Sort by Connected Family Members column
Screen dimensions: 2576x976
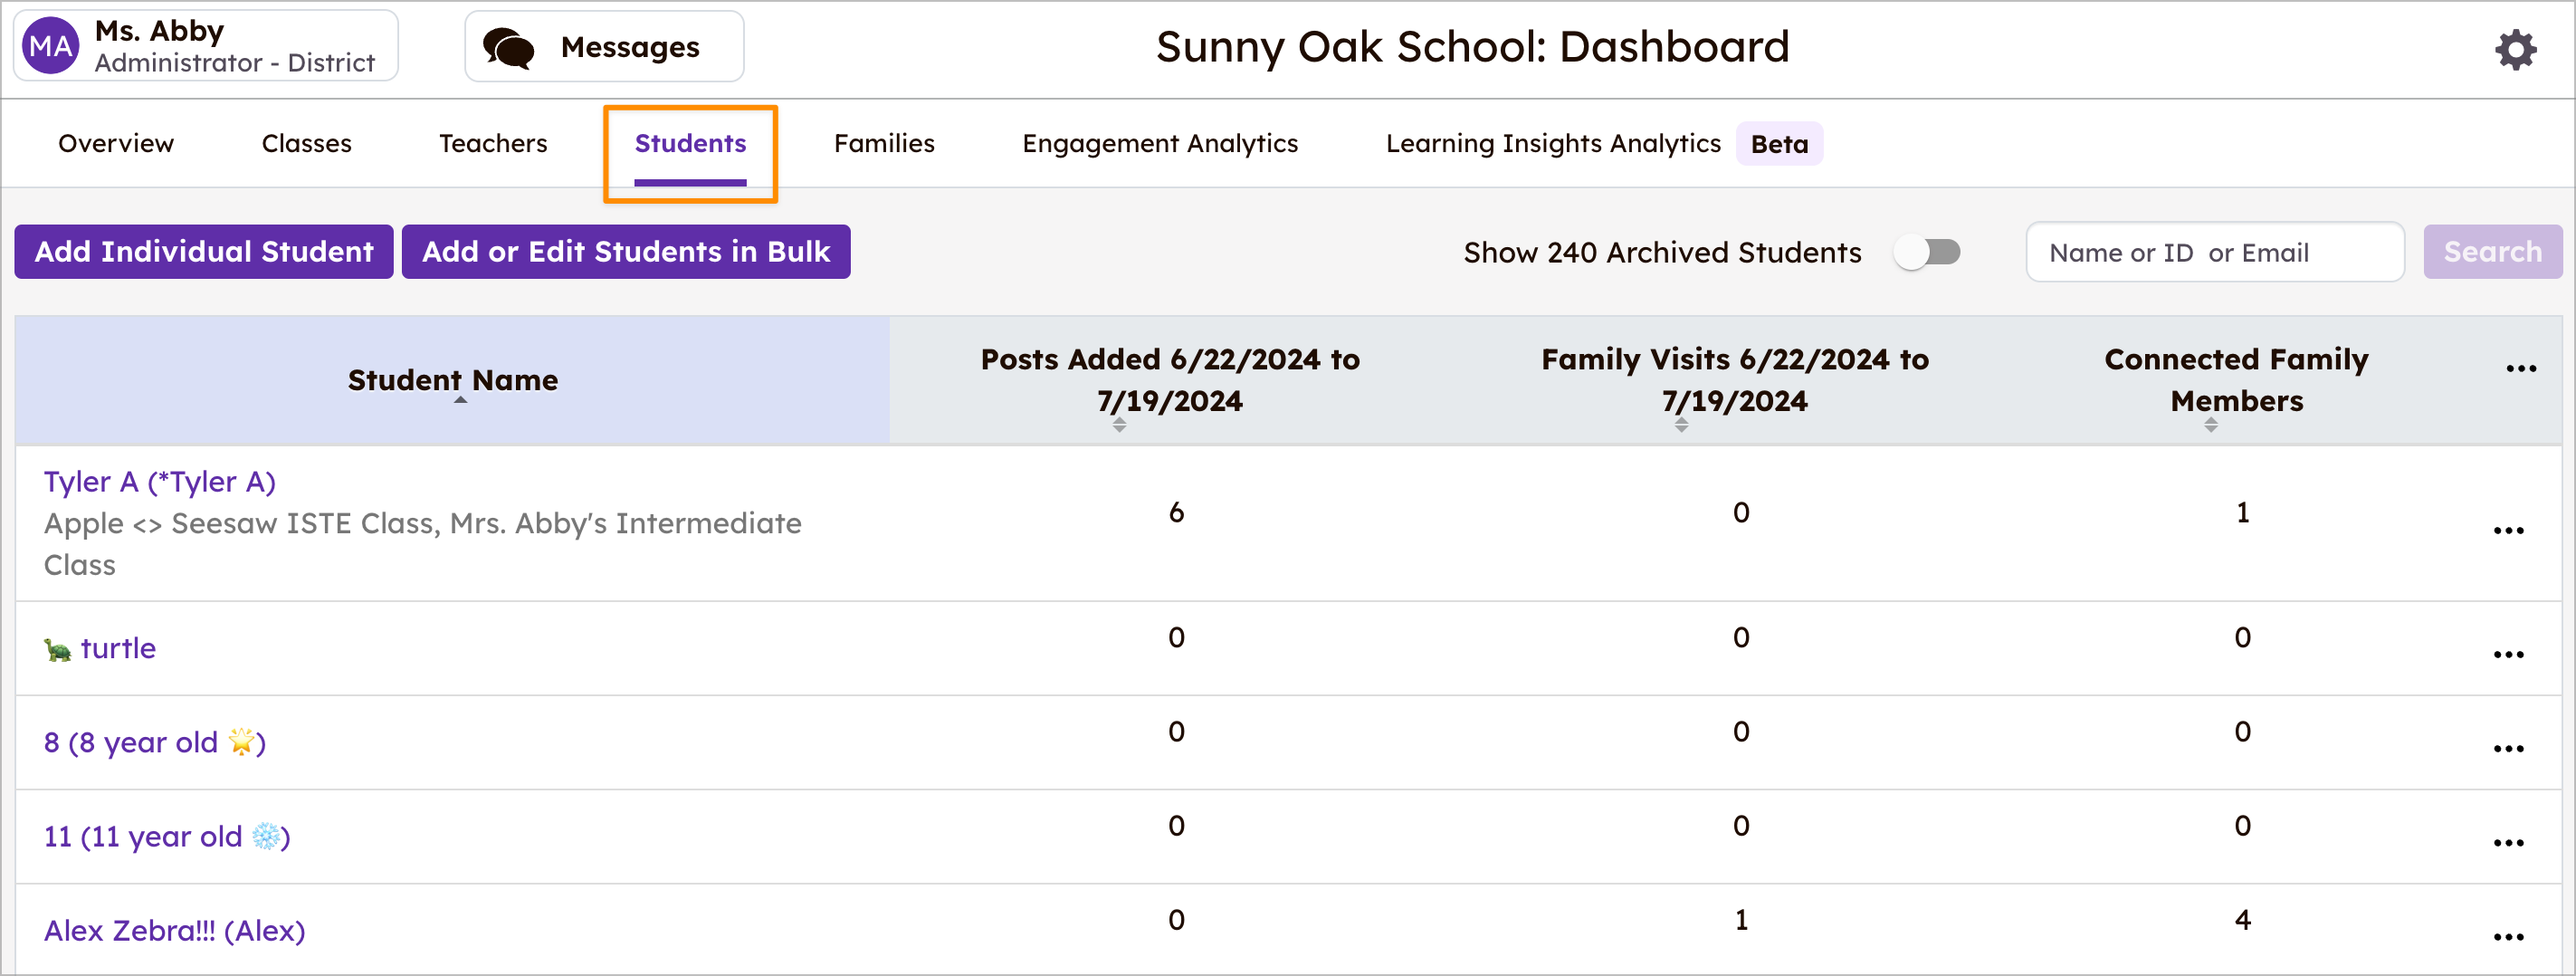[x=2235, y=381]
